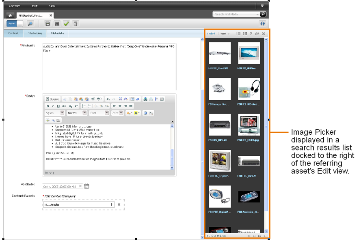The image size is (359, 241).
Task: Toggle Superscript formatting in editor
Action: [76, 106]
